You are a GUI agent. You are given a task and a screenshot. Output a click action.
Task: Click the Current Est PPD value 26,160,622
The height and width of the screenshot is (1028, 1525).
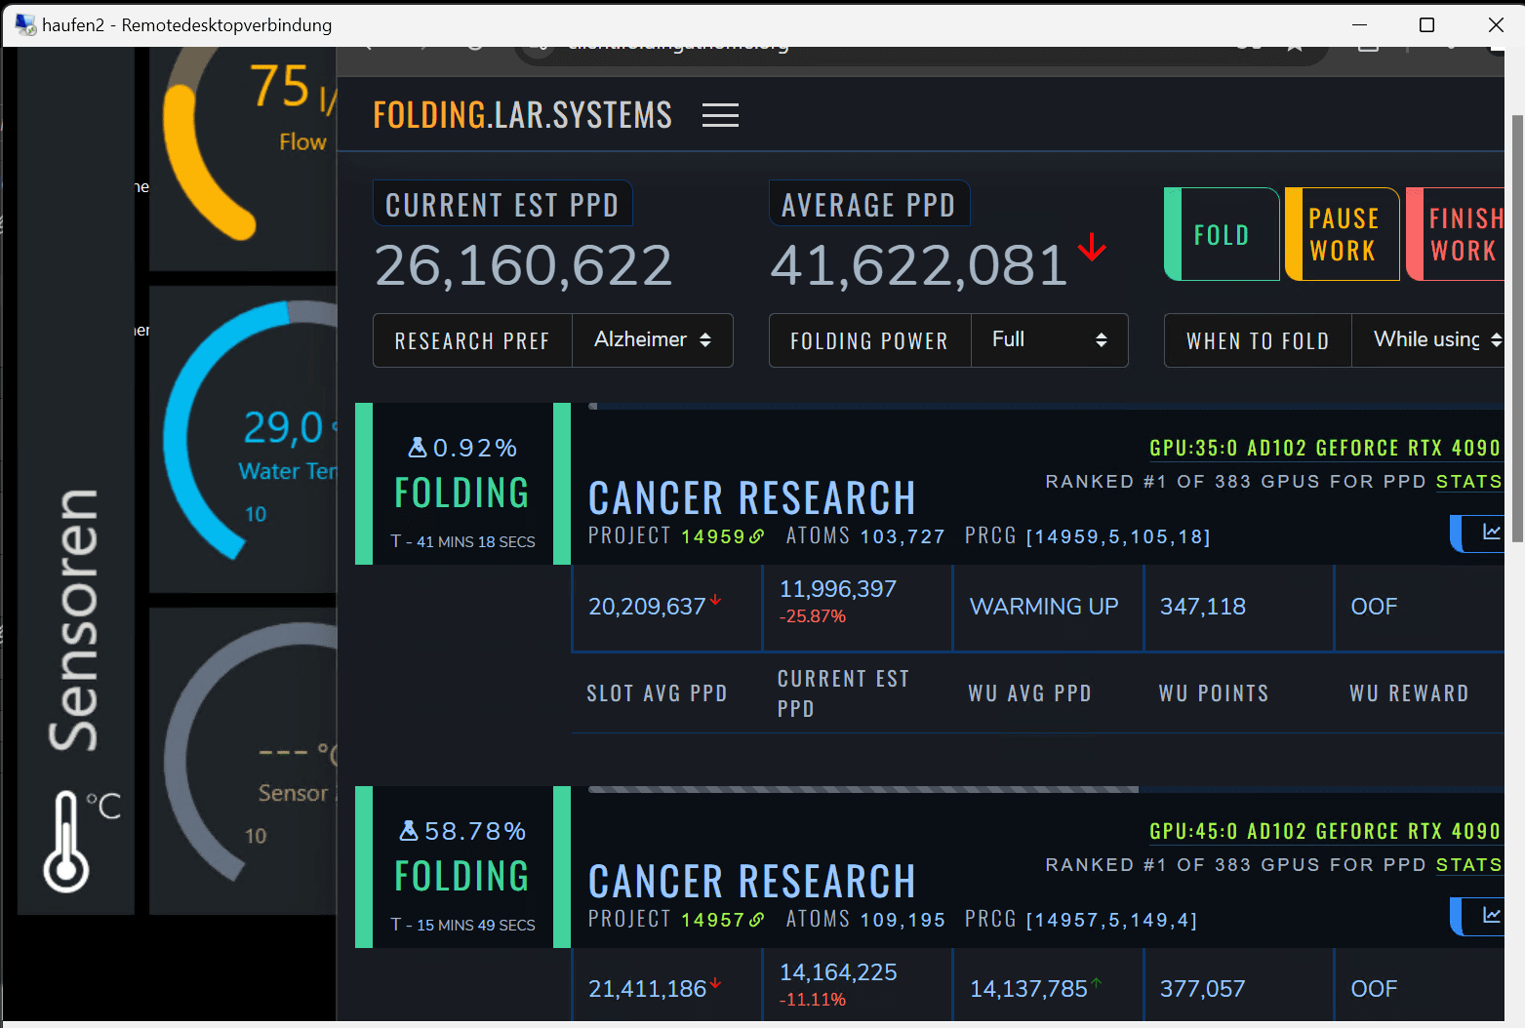(524, 265)
